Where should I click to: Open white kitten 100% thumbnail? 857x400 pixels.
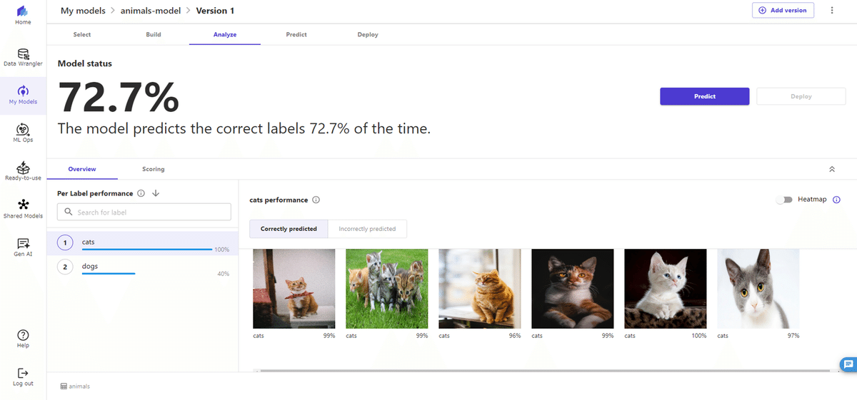point(666,288)
